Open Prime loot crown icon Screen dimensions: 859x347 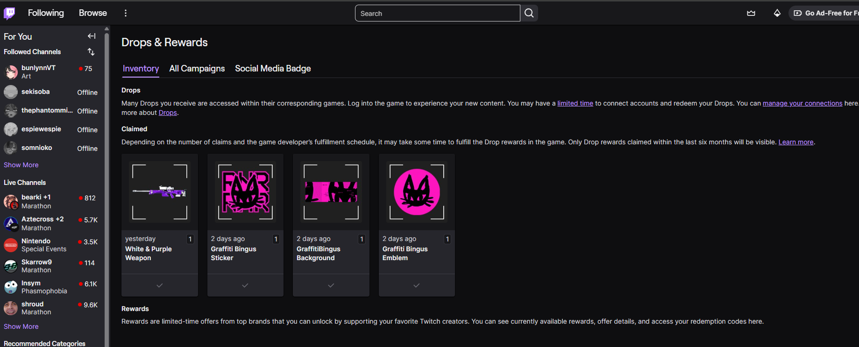coord(751,13)
